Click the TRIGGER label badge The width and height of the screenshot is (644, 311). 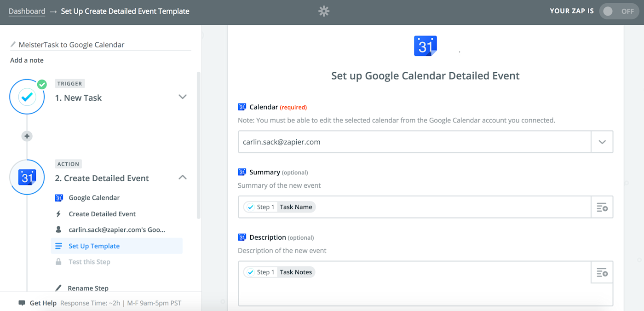coord(69,84)
